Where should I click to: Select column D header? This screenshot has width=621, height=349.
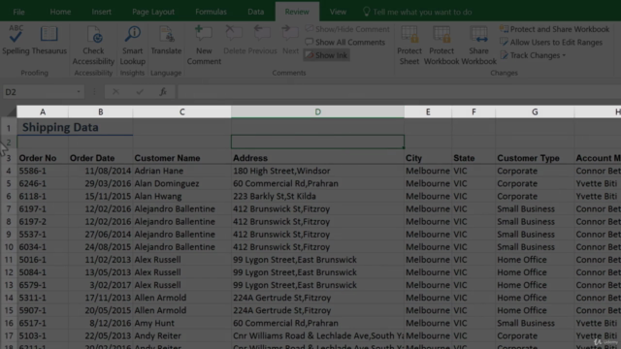(317, 112)
